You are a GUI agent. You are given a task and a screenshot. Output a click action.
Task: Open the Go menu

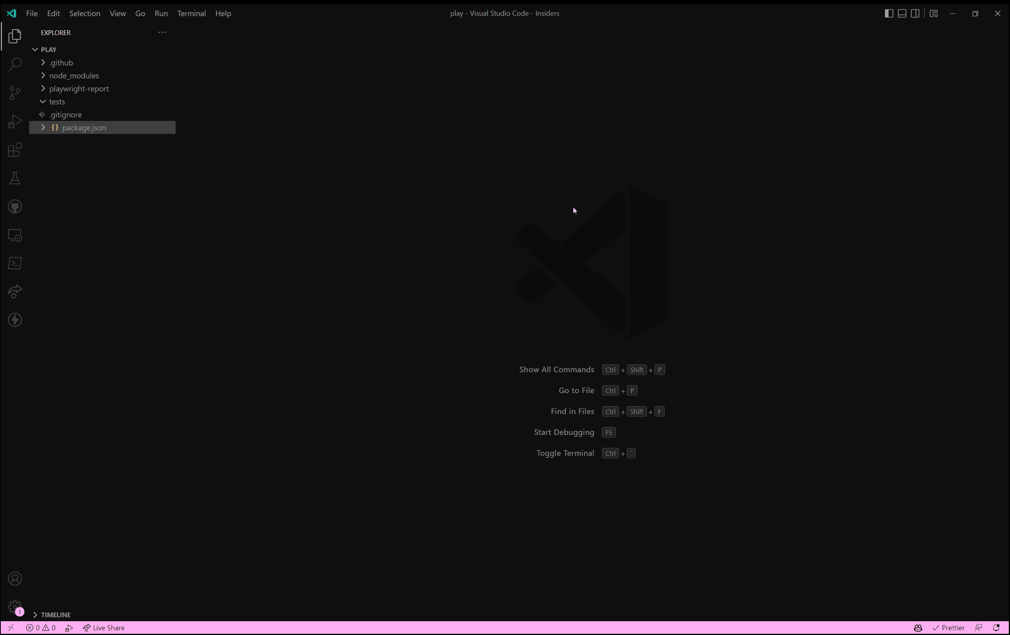point(140,13)
